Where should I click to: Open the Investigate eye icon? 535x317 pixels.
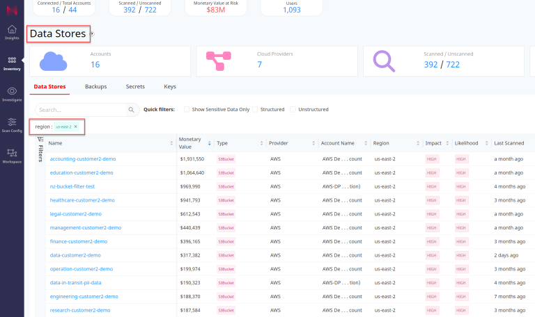[x=12, y=92]
